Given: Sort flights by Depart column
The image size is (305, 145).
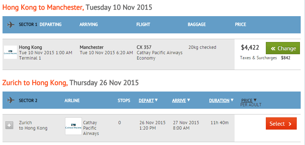Looking at the screenshot, I should coord(148,100).
